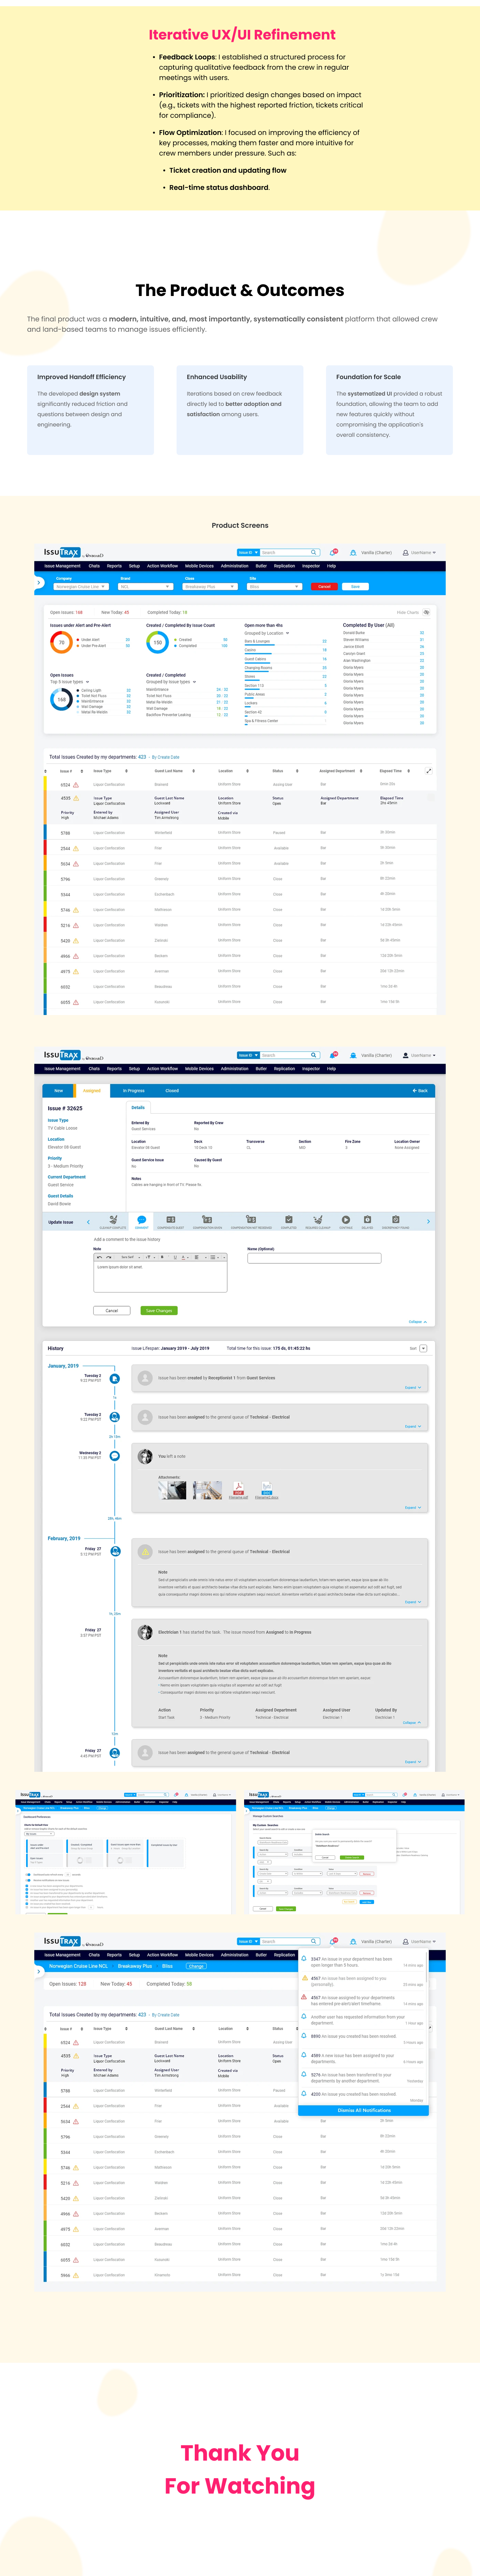Screen dimensions: 480x2576
Task: Click the Tuesday 2 9:02 PM timeline marker
Action: [x=115, y=1379]
